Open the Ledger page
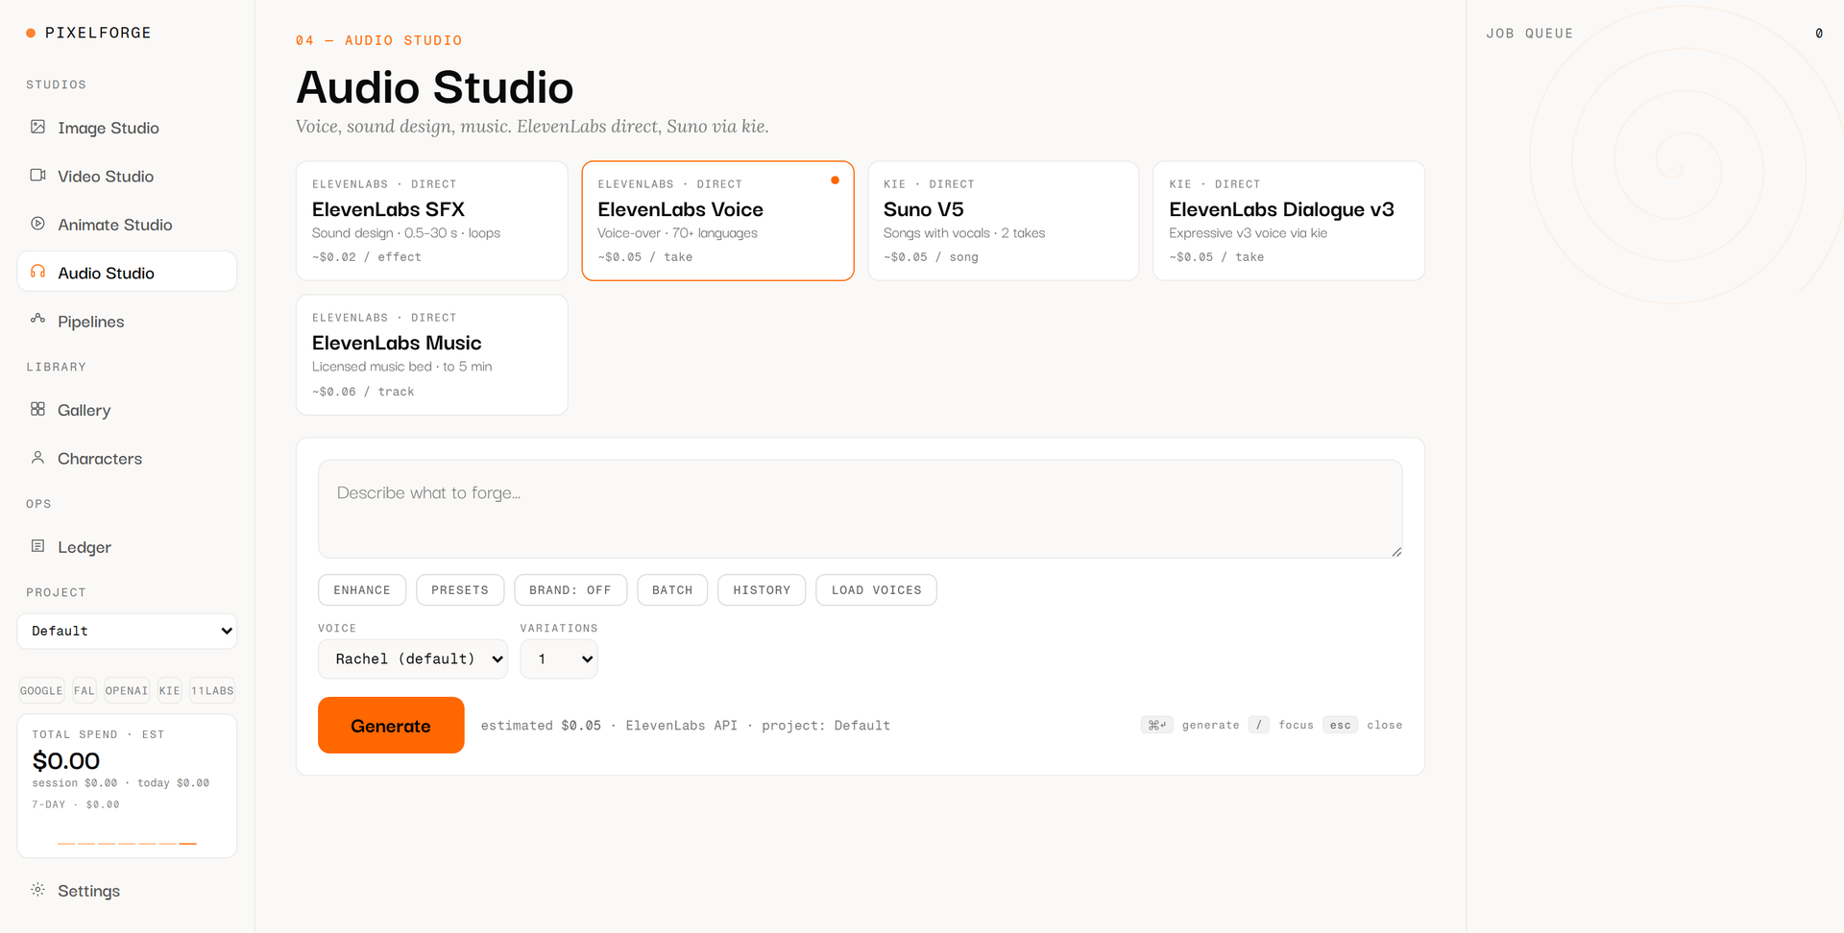The width and height of the screenshot is (1844, 933). (127, 547)
